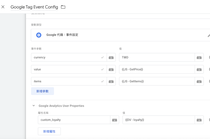This screenshot has width=210, height=139.
Task: Click the TWD value field
Action: pos(157,57)
